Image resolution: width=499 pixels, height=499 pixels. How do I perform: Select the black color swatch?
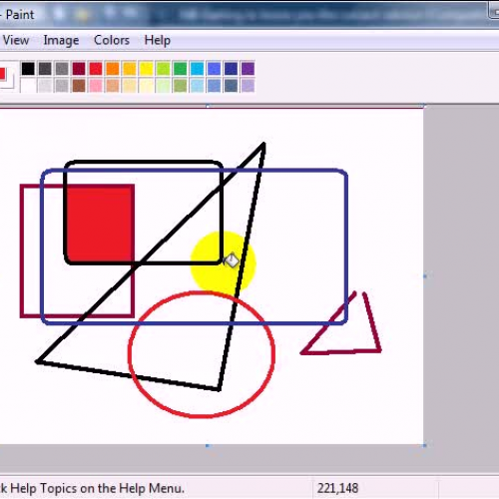[28, 69]
